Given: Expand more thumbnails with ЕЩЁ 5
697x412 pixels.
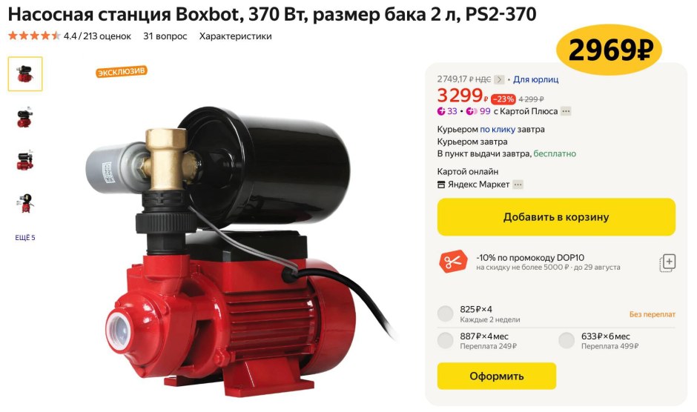Looking at the screenshot, I should coord(25,238).
